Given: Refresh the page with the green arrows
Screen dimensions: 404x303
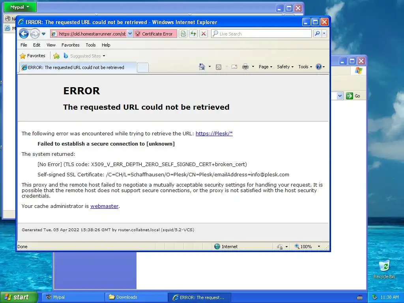Looking at the screenshot, I should pos(193,34).
